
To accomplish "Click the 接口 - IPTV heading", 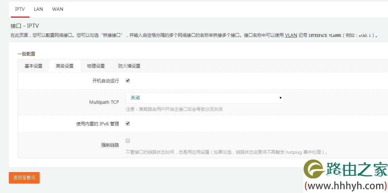I will coord(25,26).
